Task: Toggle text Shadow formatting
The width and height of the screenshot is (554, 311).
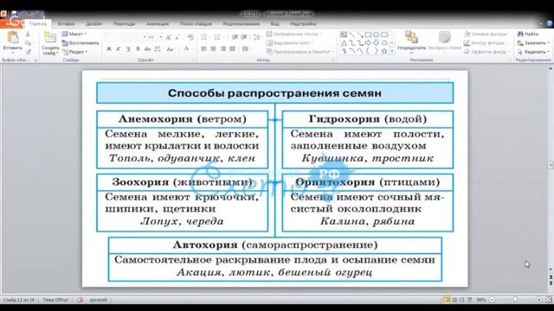Action: pos(138,49)
